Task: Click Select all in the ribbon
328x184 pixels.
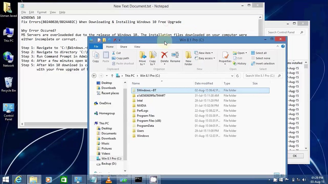Action: click(x=259, y=53)
